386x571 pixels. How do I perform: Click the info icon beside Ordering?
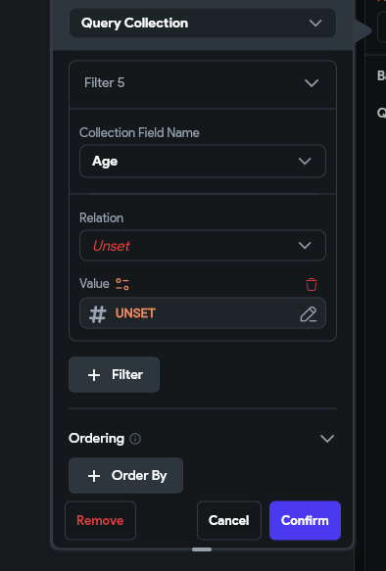pyautogui.click(x=135, y=439)
